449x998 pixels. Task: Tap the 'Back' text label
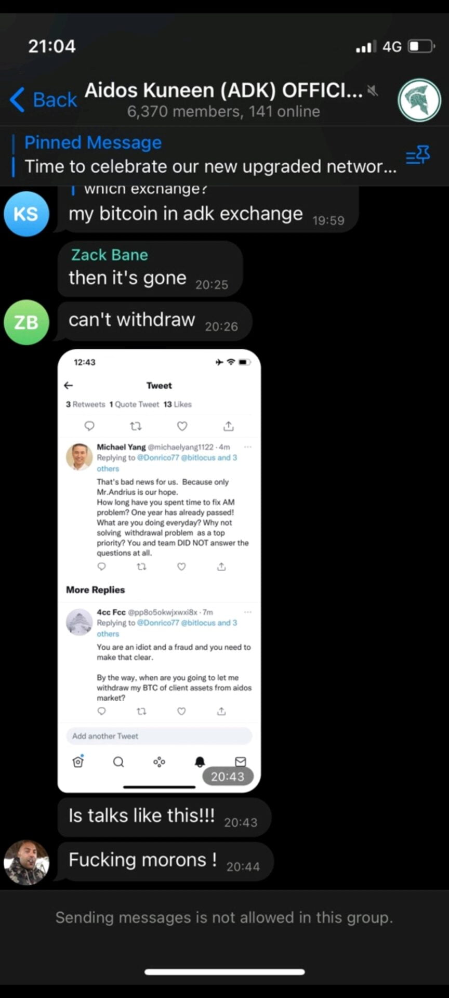[x=55, y=99]
